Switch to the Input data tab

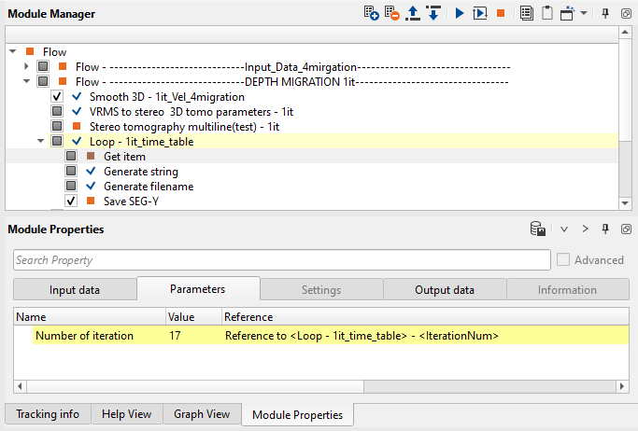click(x=75, y=290)
